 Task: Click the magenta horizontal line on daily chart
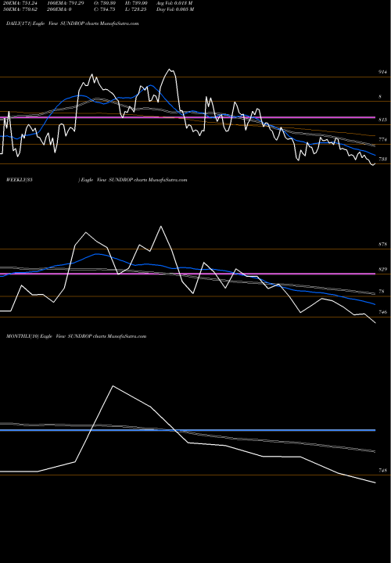tap(188, 117)
